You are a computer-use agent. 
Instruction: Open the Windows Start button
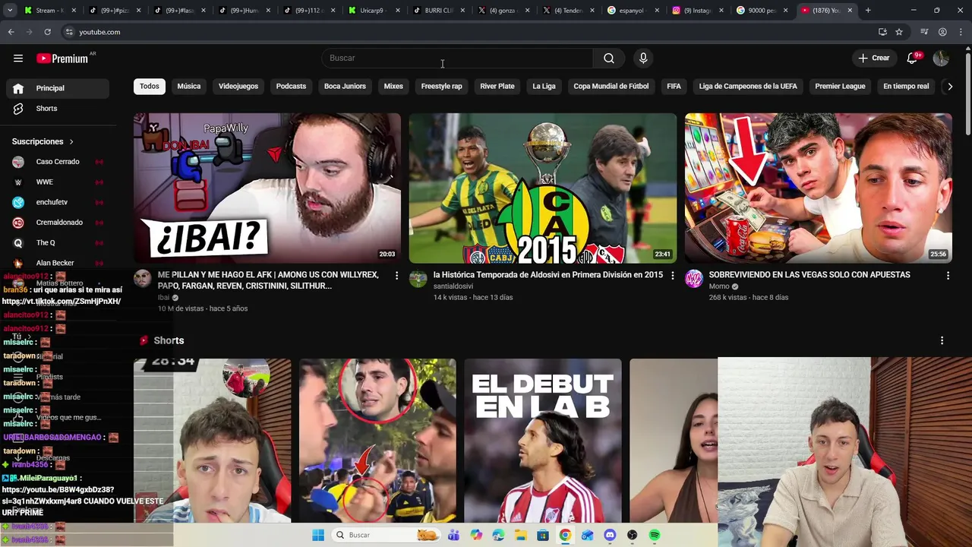pos(317,535)
